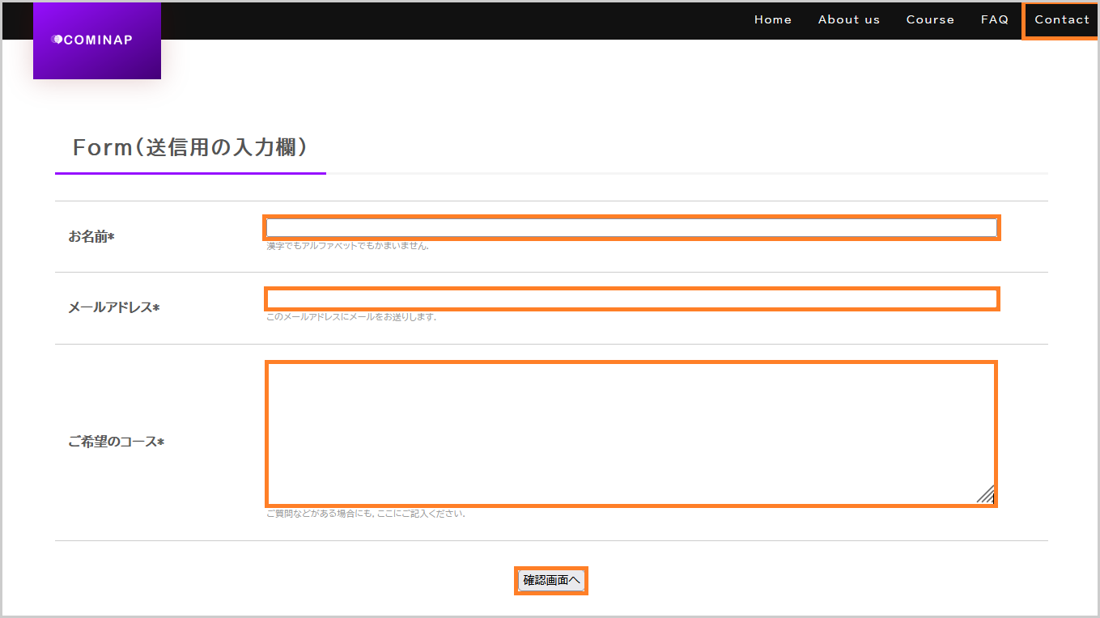The image size is (1100, 618).
Task: Click the COMINAP logo text
Action: (x=97, y=40)
